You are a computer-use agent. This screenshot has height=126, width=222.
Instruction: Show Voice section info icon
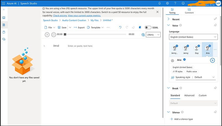coord(181,25)
